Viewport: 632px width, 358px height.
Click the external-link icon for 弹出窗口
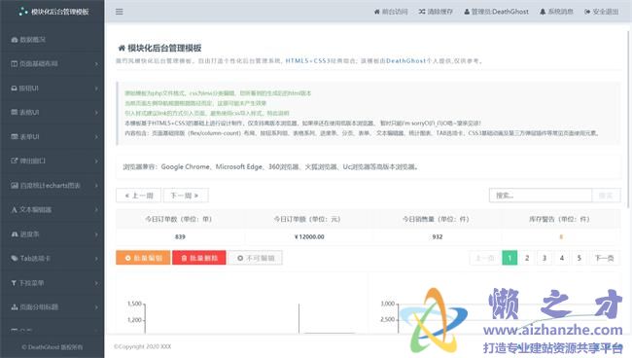coord(15,161)
